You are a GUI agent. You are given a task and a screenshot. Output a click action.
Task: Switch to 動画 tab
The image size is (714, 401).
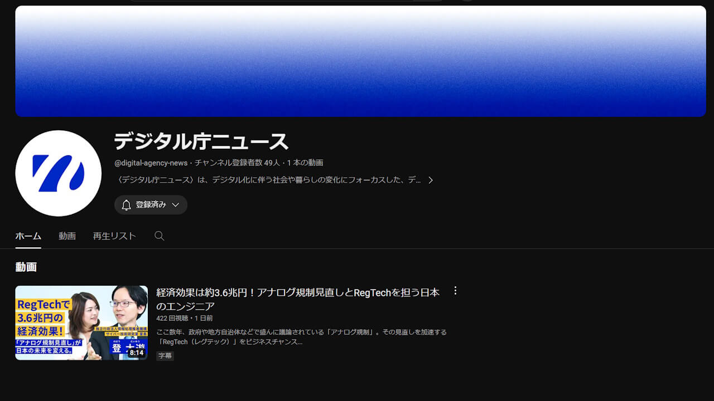tap(67, 236)
